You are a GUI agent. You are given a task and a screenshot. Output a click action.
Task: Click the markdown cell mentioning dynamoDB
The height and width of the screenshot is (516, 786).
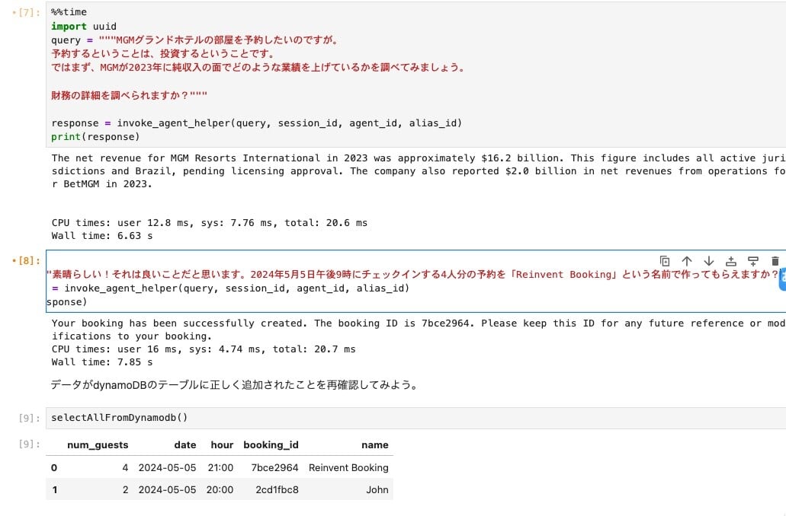[234, 385]
